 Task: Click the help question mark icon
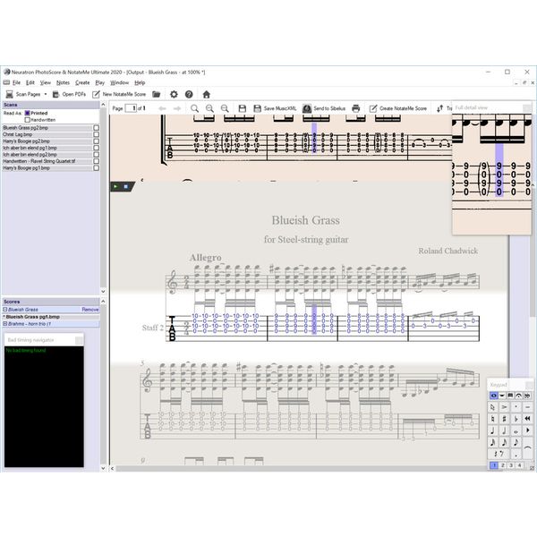[x=189, y=94]
